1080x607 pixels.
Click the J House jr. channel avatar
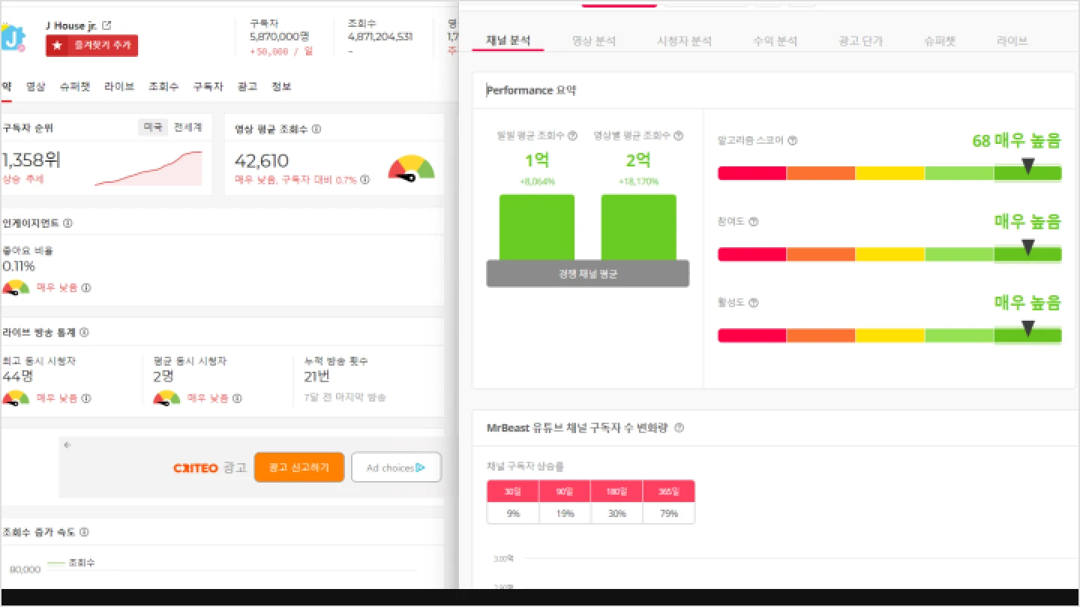[x=13, y=37]
